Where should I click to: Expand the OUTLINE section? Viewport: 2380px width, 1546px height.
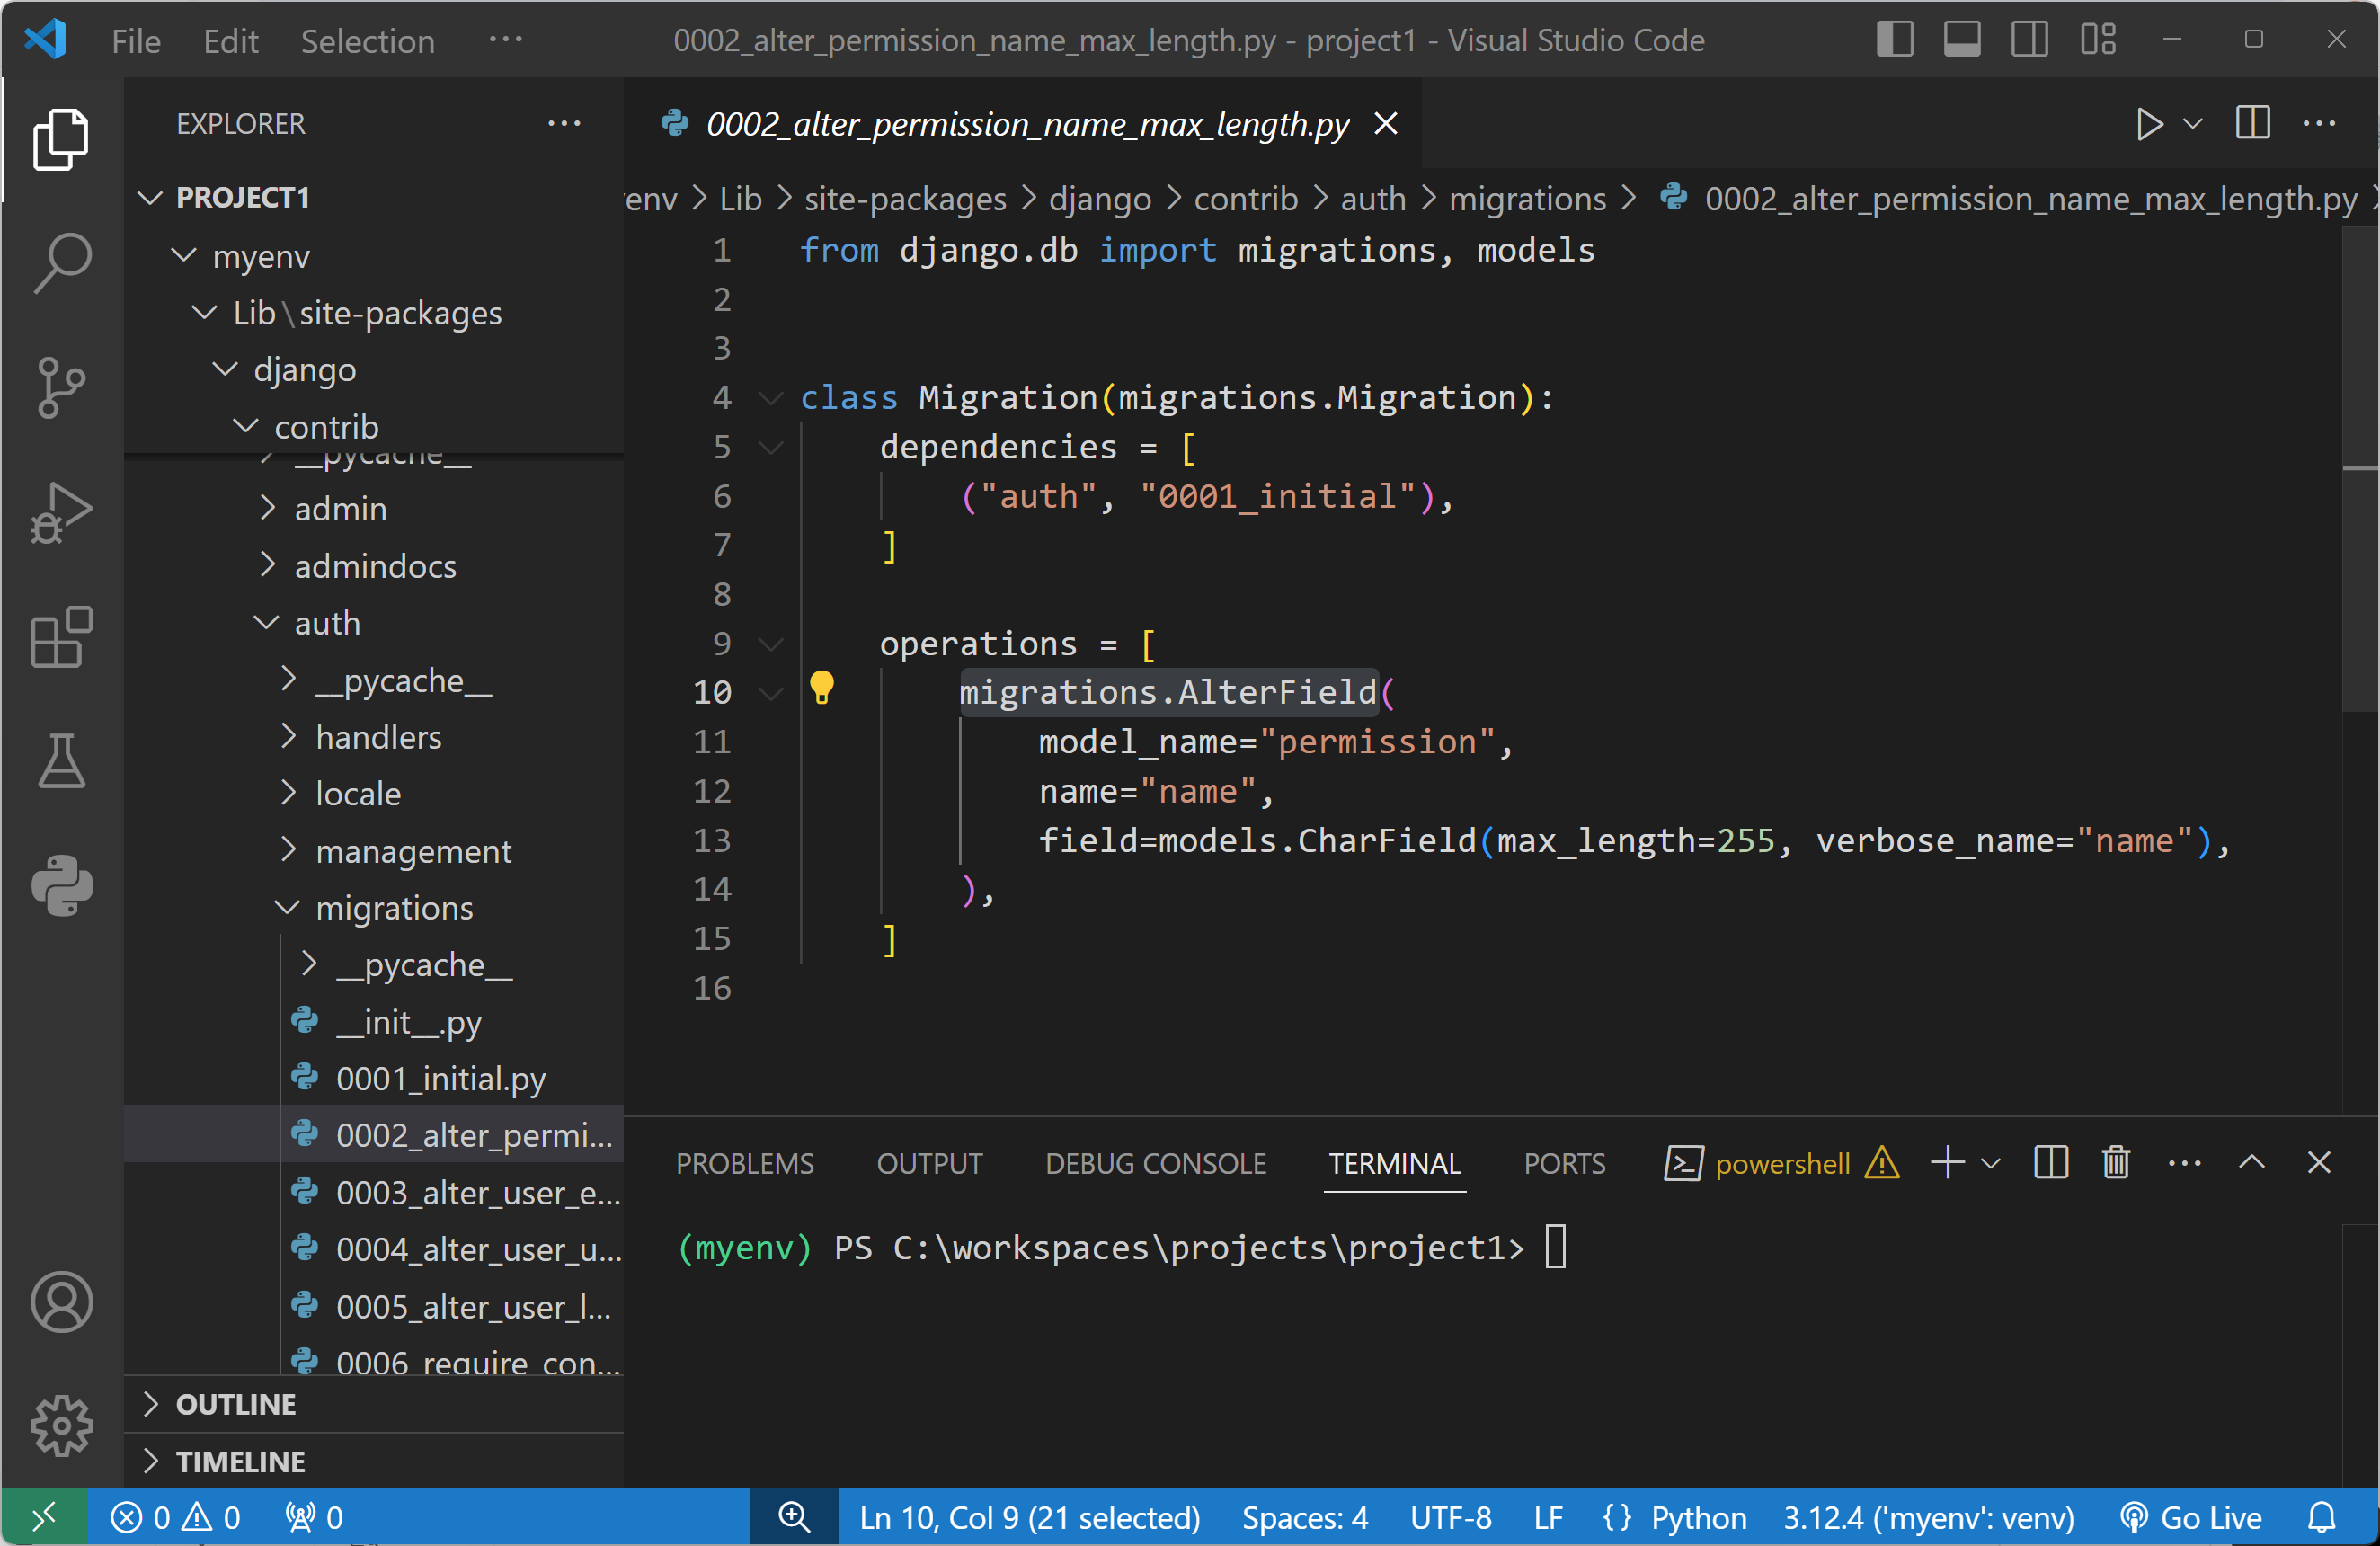click(236, 1404)
